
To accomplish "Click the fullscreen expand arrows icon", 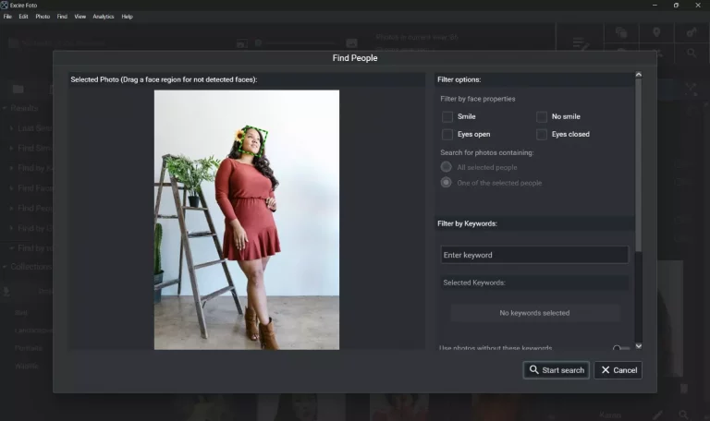I will click(691, 89).
